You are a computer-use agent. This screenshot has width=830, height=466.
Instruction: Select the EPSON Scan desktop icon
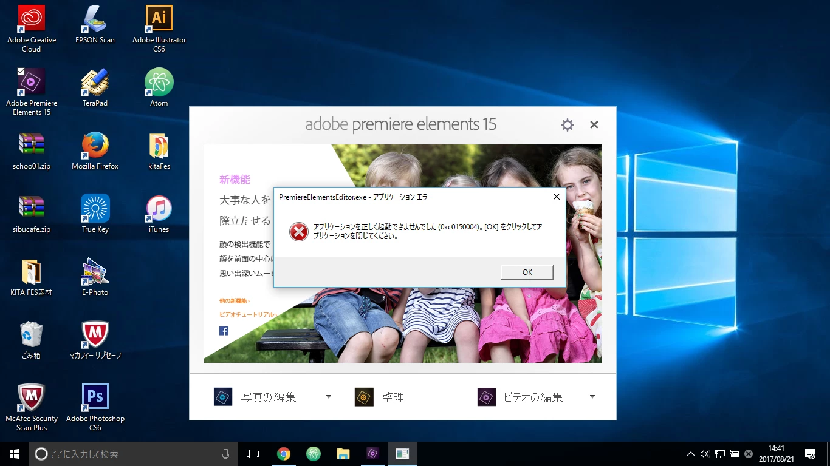95,24
